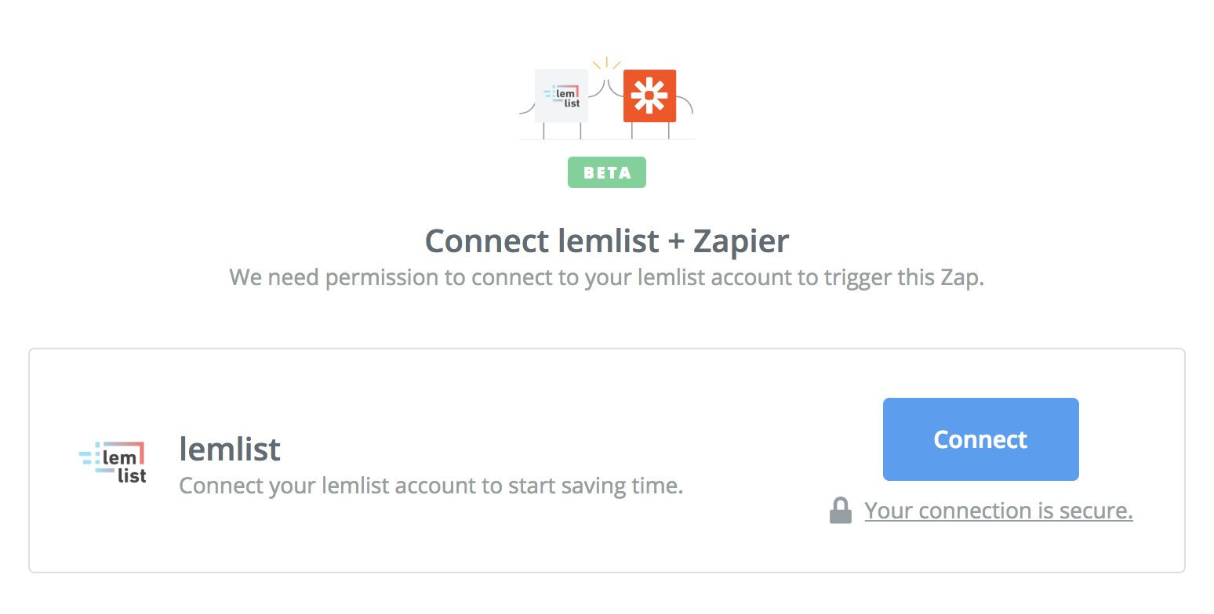Open the 'Your connection is secure' link
The width and height of the screenshot is (1214, 614).
click(998, 511)
